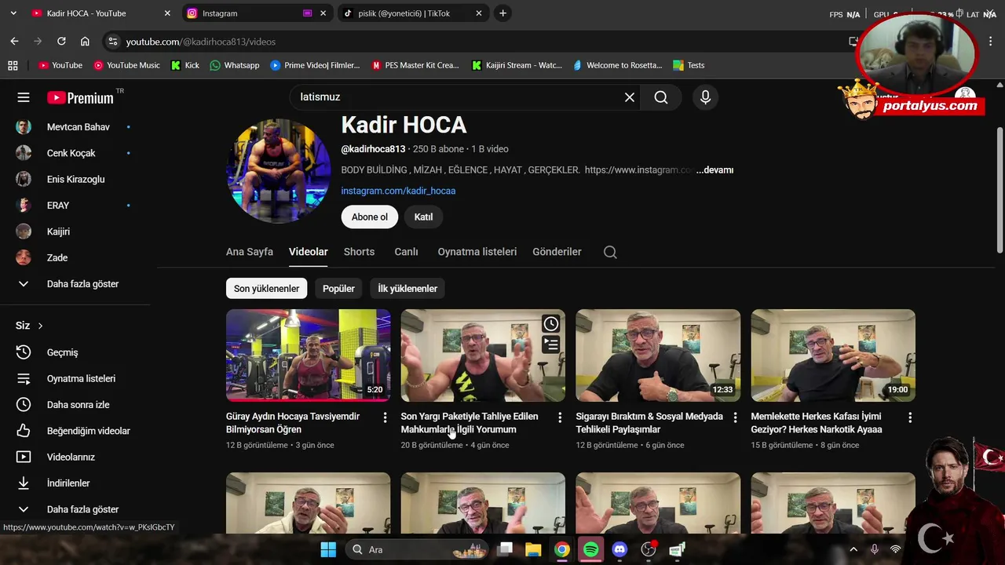This screenshot has height=565, width=1005.
Task: Click the browser address bar URL
Action: point(201,42)
